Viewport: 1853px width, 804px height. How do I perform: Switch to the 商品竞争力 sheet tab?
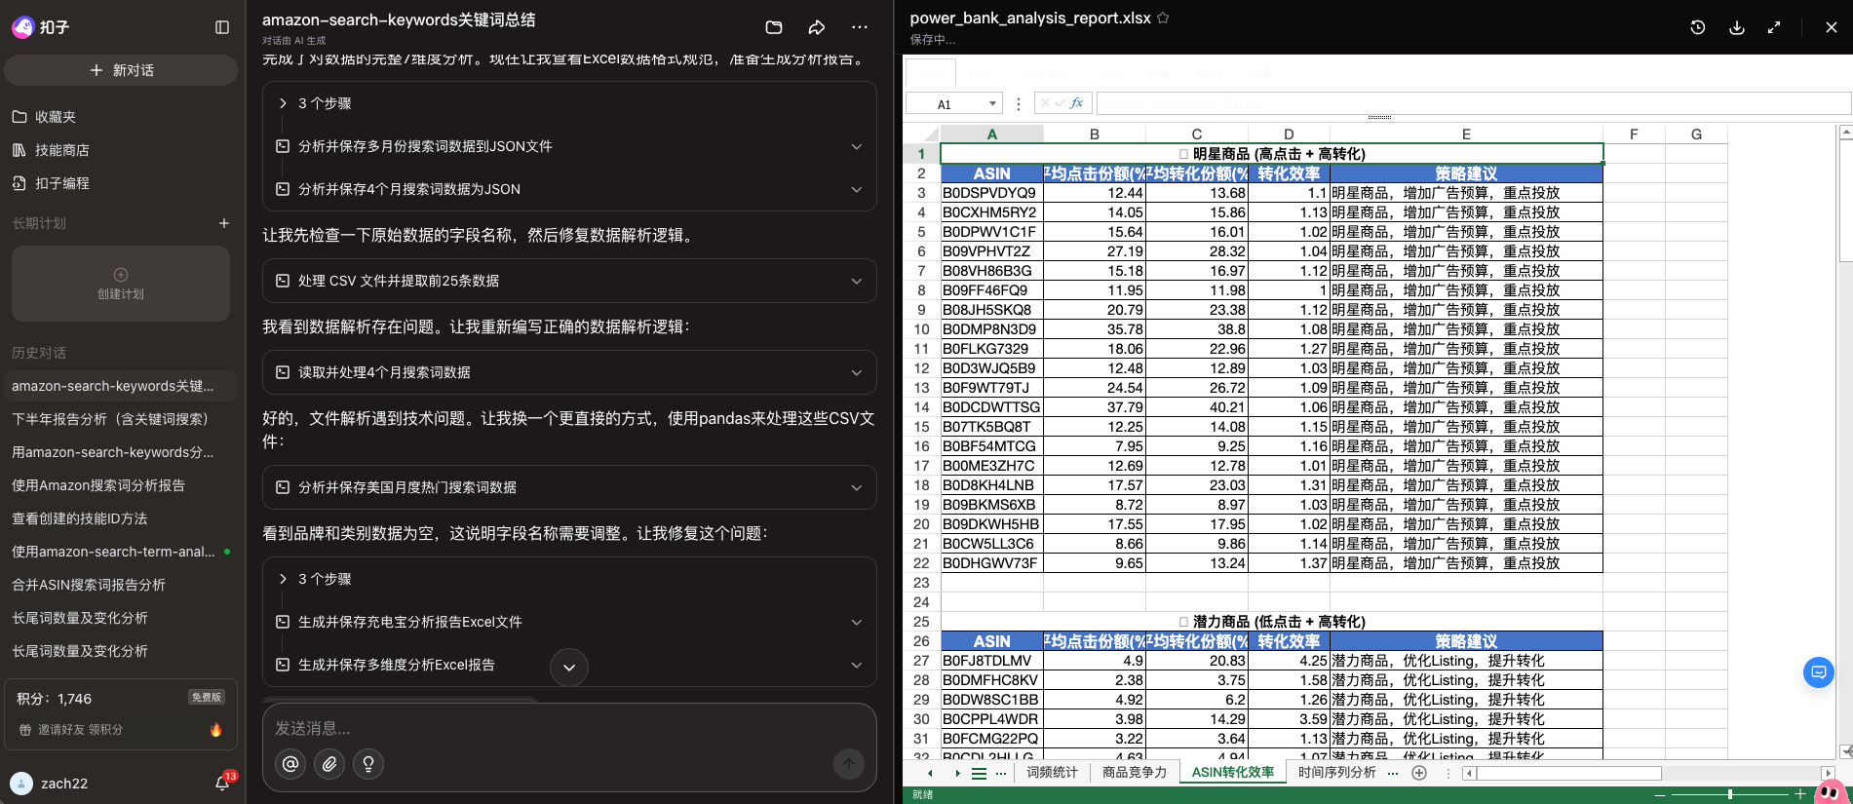click(1134, 773)
